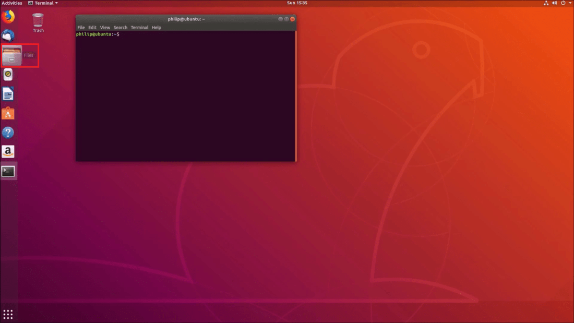The image size is (574, 323).
Task: Launch Rhythmbox music player
Action: coord(8,75)
